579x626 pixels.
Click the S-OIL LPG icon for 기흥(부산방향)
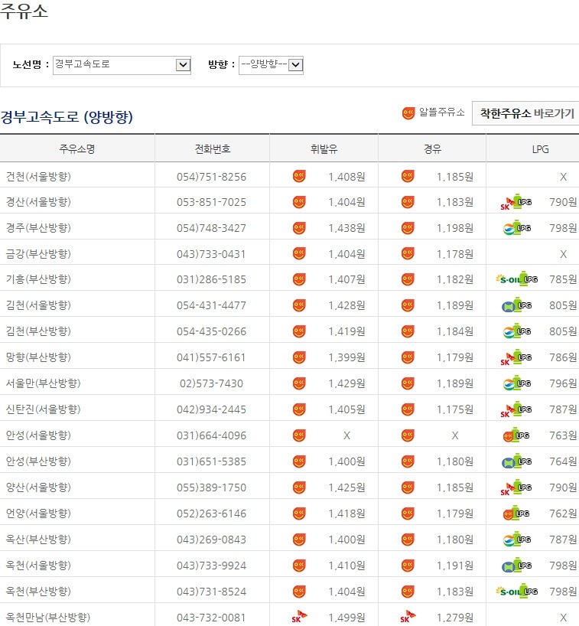point(517,279)
